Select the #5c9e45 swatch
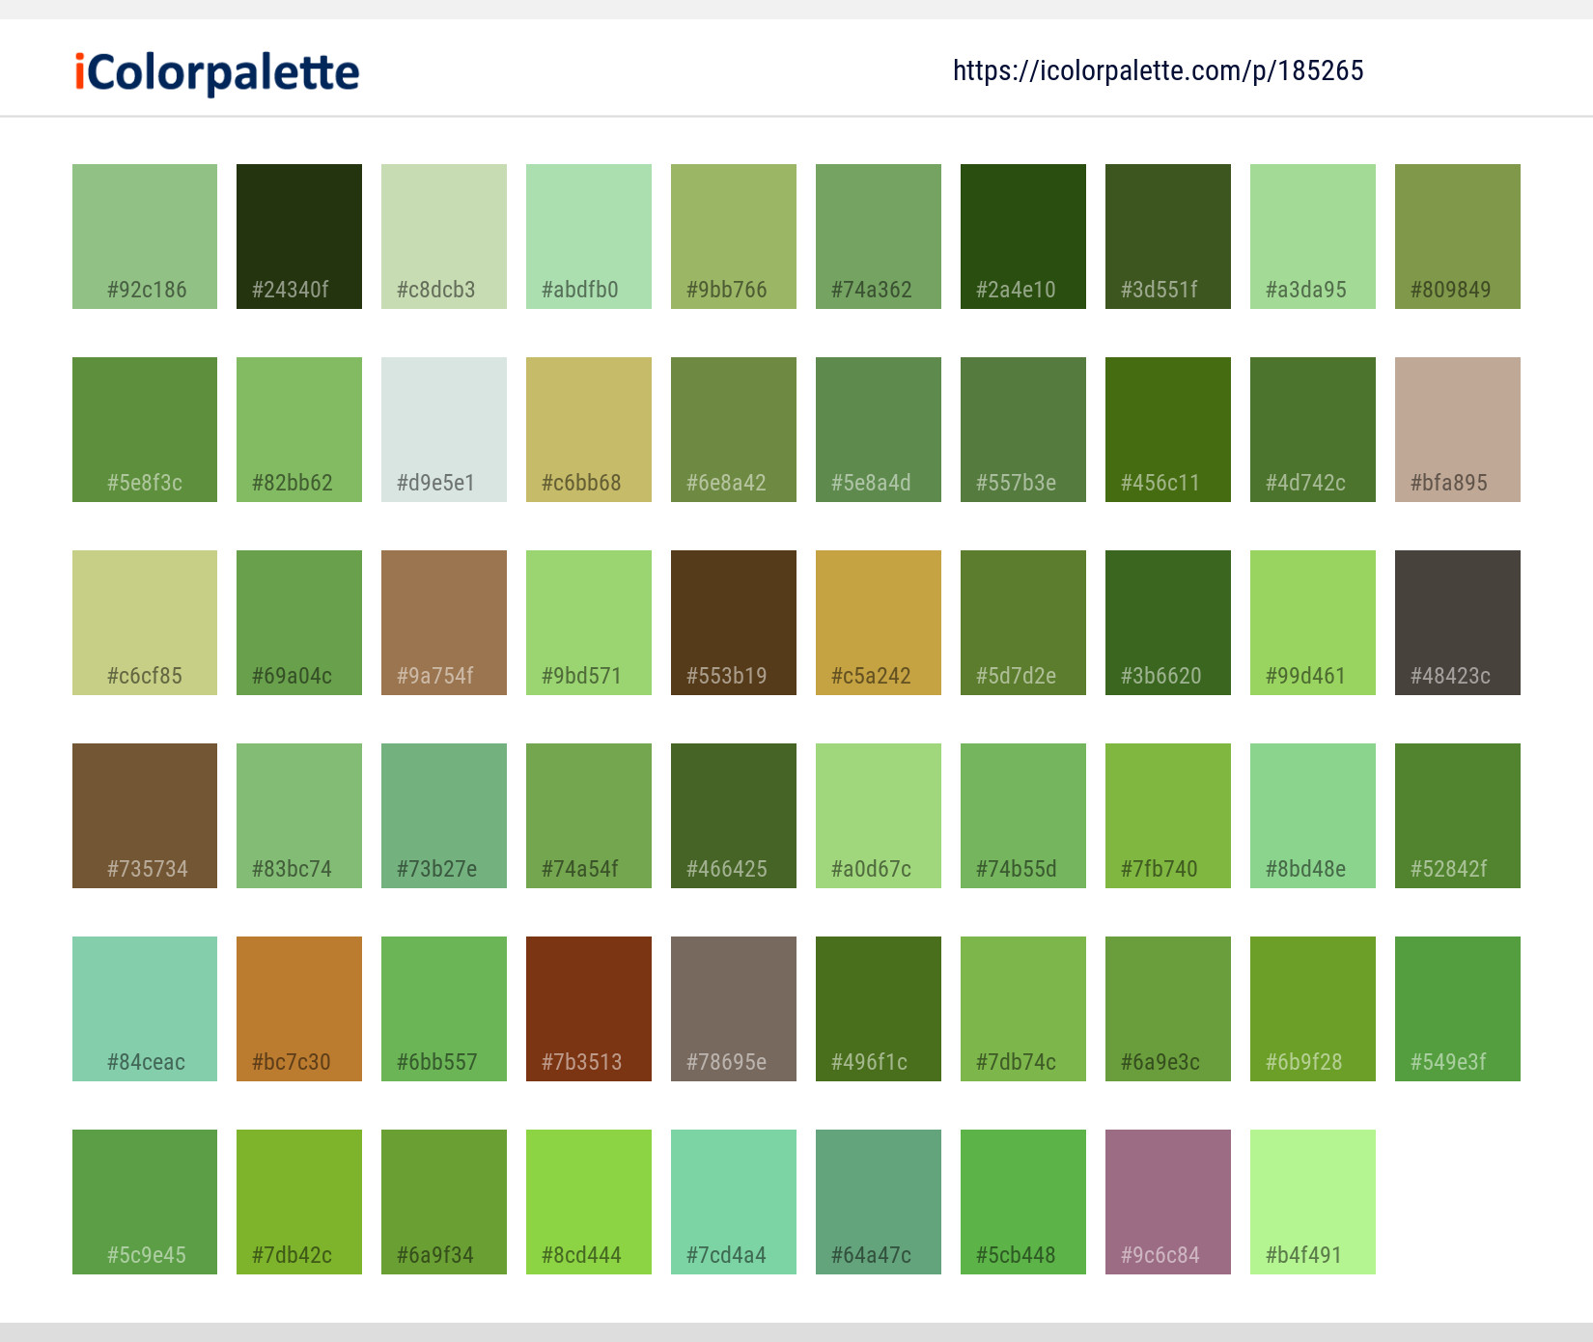 pyautogui.click(x=145, y=1202)
